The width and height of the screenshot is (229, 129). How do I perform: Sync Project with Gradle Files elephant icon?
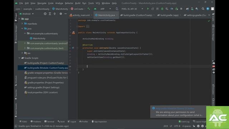(x=187, y=9)
